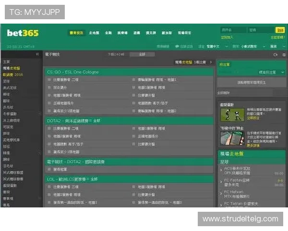Click the square icon beside 贏得至少1張地圖 under DOTA2
Viewport: 288px width, 231px height.
tap(49, 152)
